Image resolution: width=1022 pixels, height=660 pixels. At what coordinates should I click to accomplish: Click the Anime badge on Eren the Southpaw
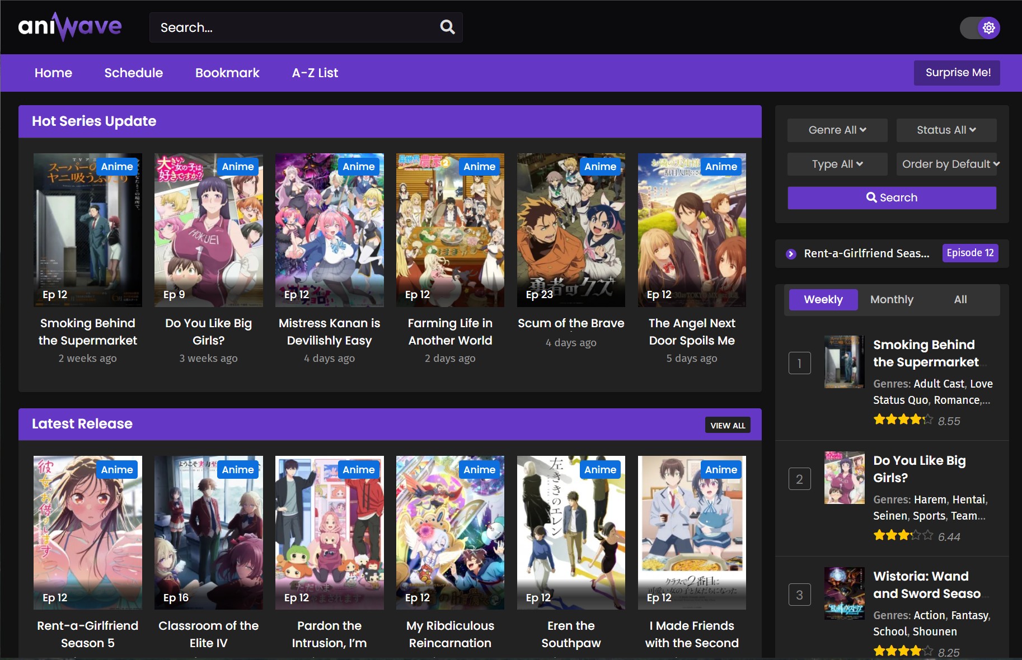pos(600,470)
